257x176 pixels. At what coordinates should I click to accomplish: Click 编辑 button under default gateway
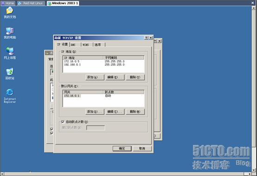point(115,112)
